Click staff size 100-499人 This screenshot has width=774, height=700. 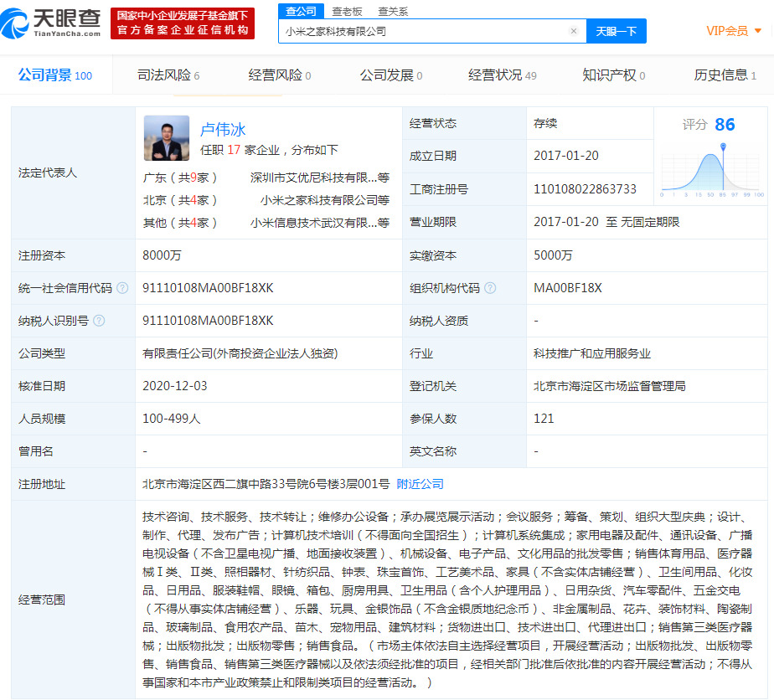point(171,419)
